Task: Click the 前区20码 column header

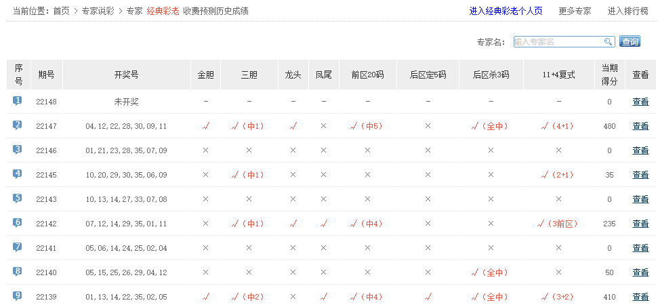Action: click(367, 75)
